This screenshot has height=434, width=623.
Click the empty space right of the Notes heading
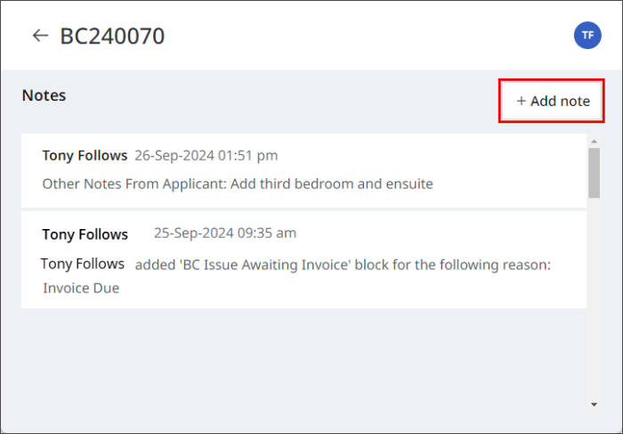[267, 96]
